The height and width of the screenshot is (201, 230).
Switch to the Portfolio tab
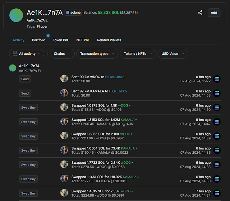coord(38,40)
